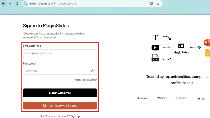Click the text T icon
Viewport: 210px width, 118px height.
click(155, 37)
